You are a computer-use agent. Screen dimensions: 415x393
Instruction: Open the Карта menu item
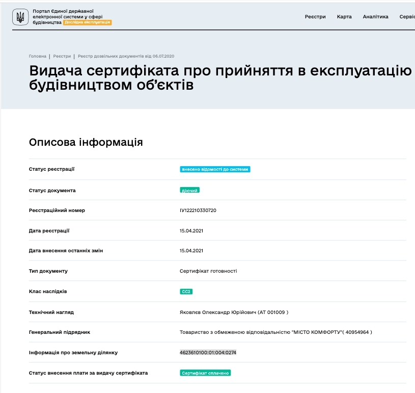click(344, 17)
